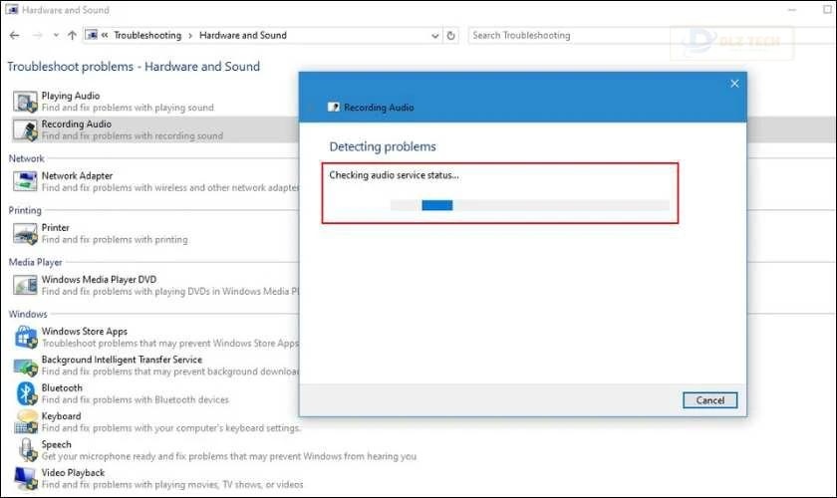
Task: Open the Speech microphone icon
Action: tap(25, 450)
